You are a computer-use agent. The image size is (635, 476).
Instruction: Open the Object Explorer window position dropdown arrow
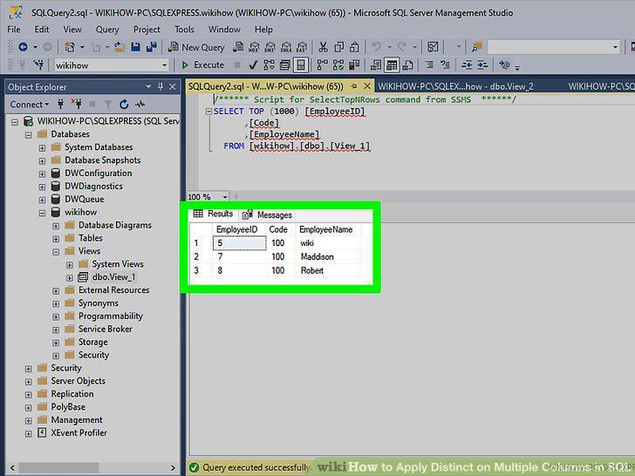coord(148,86)
